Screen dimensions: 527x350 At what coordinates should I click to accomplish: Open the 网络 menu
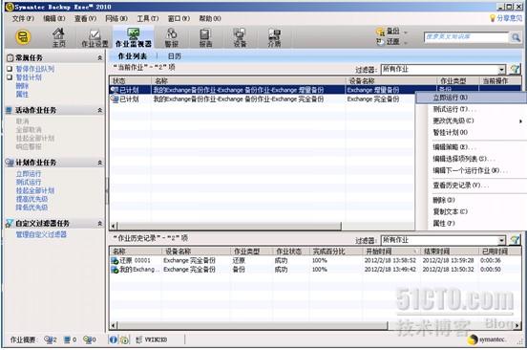pos(116,18)
